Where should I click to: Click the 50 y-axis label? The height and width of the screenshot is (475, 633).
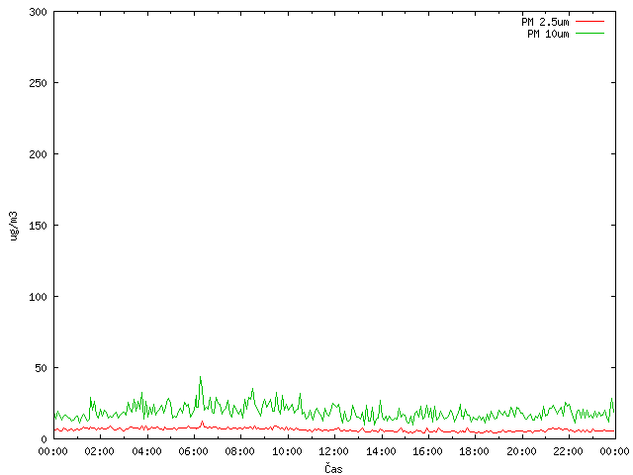tap(41, 368)
